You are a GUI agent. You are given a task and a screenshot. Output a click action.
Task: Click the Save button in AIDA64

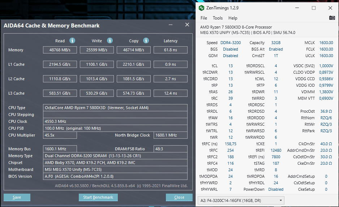pyautogui.click(x=17, y=197)
